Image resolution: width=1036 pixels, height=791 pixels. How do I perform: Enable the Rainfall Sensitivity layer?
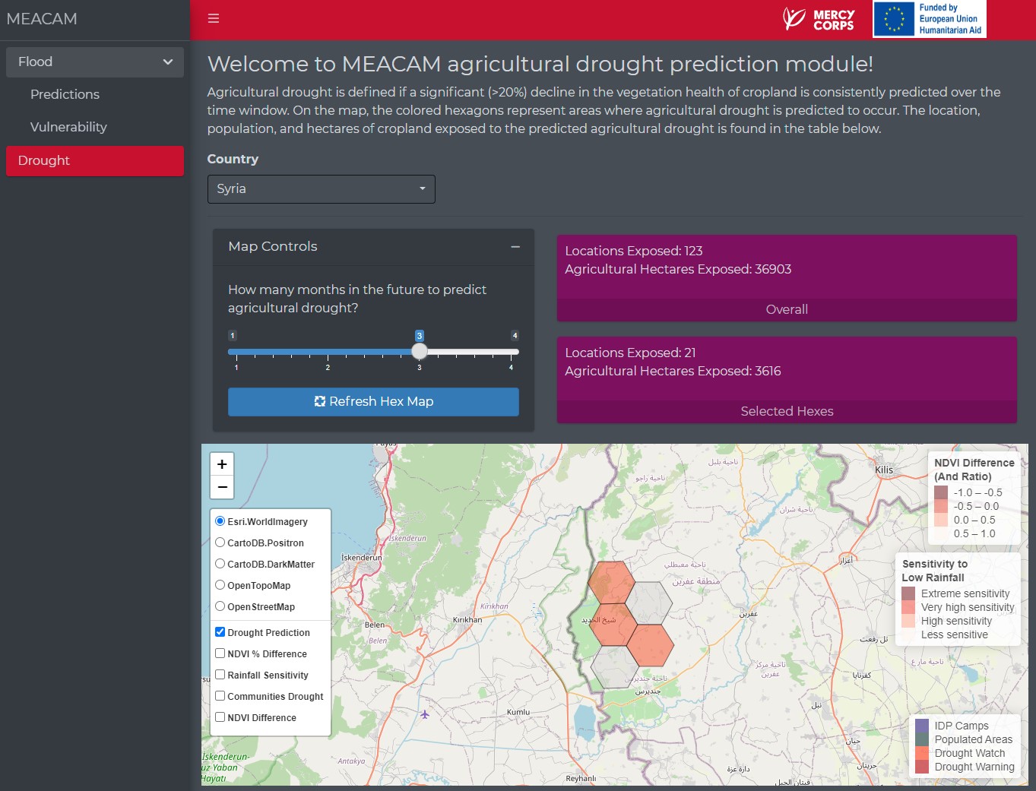click(220, 675)
